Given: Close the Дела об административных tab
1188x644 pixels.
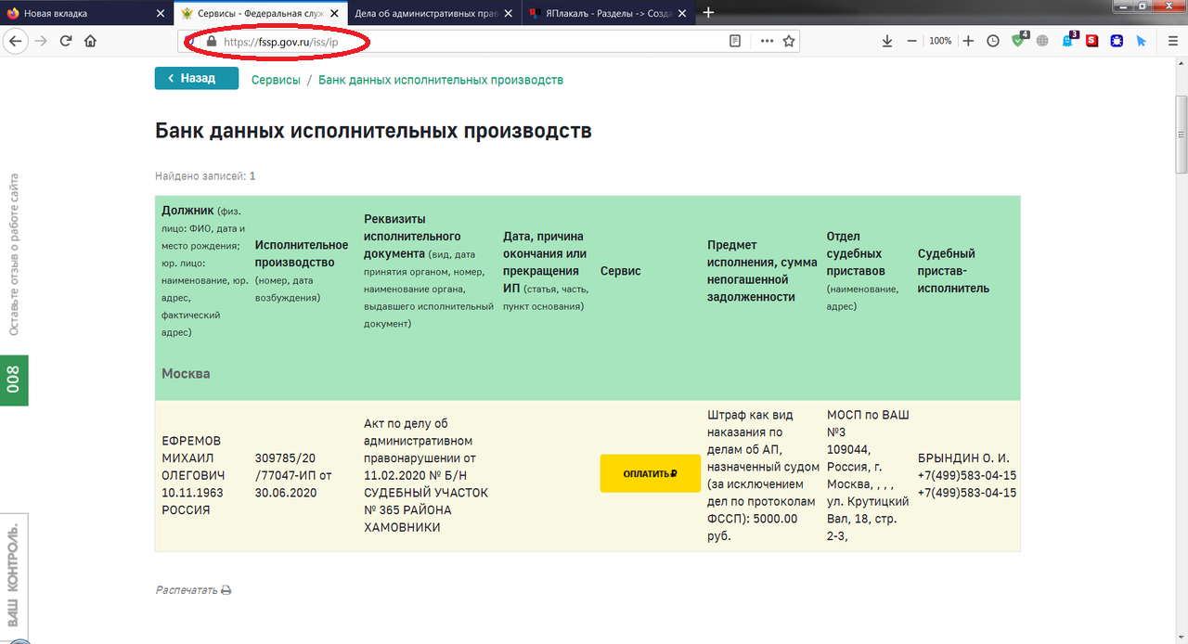Looking at the screenshot, I should (x=508, y=14).
